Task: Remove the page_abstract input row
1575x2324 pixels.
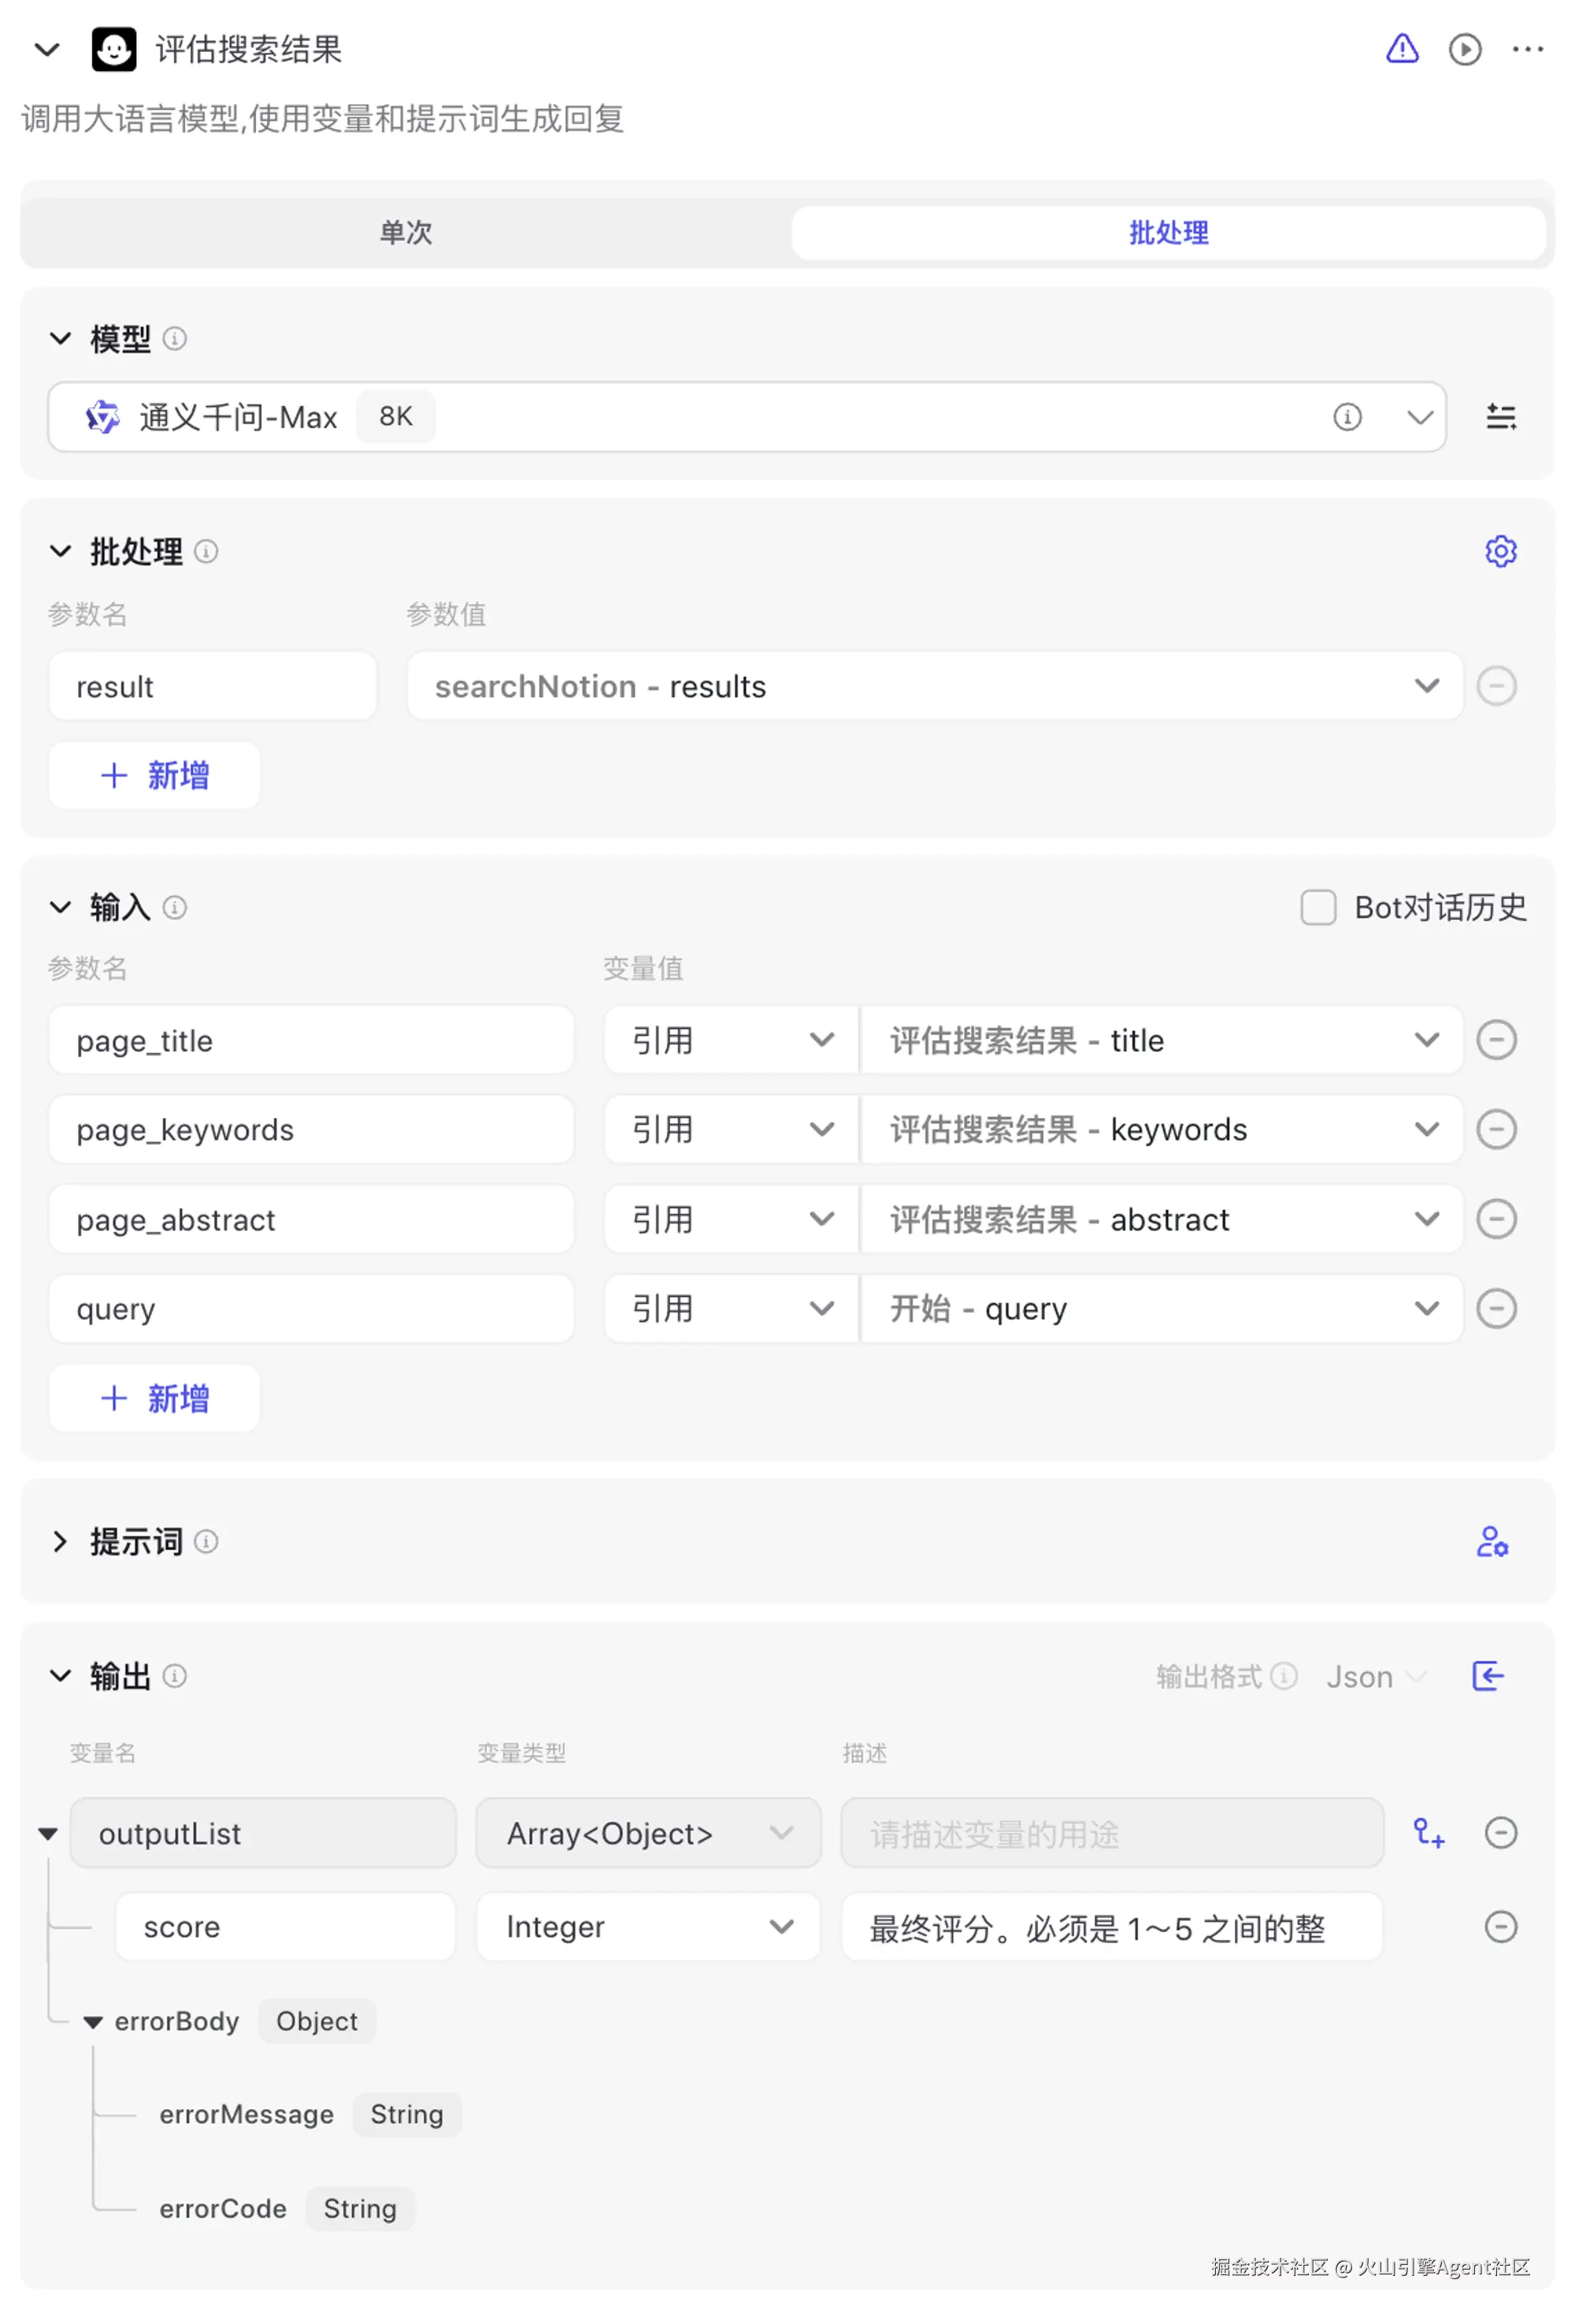Action: 1496,1219
